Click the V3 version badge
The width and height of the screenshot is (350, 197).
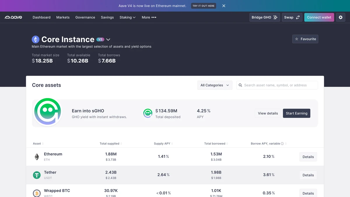[100, 39]
